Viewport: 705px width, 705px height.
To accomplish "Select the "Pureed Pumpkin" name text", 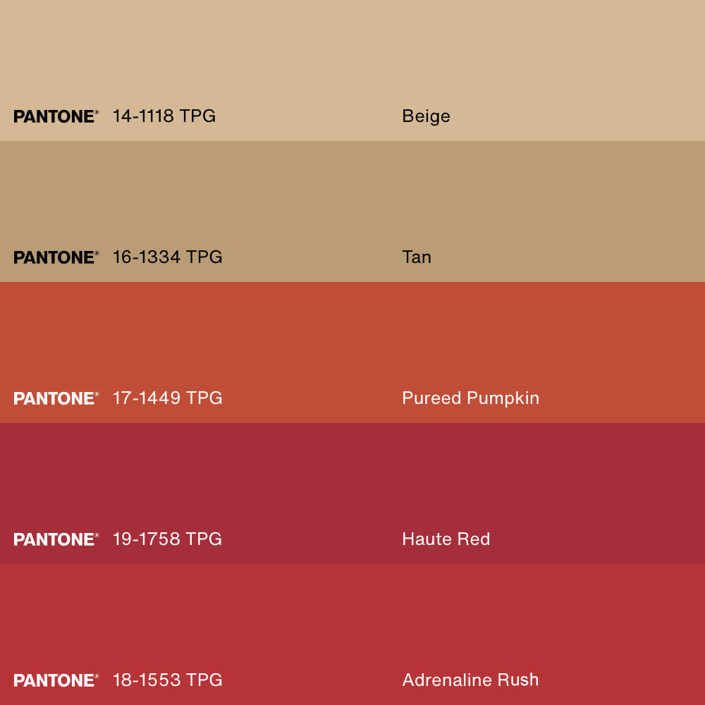I will (470, 398).
